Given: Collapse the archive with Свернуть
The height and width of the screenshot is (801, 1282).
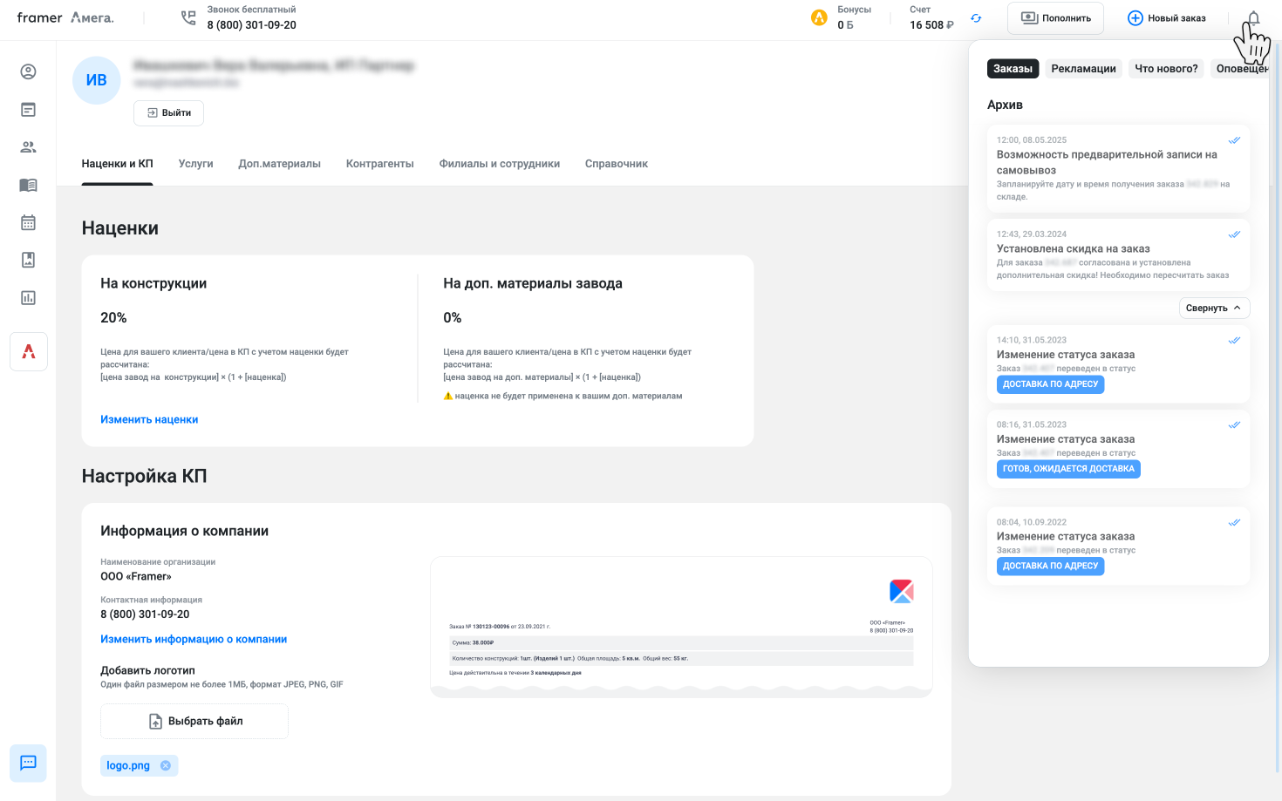Looking at the screenshot, I should [1214, 308].
